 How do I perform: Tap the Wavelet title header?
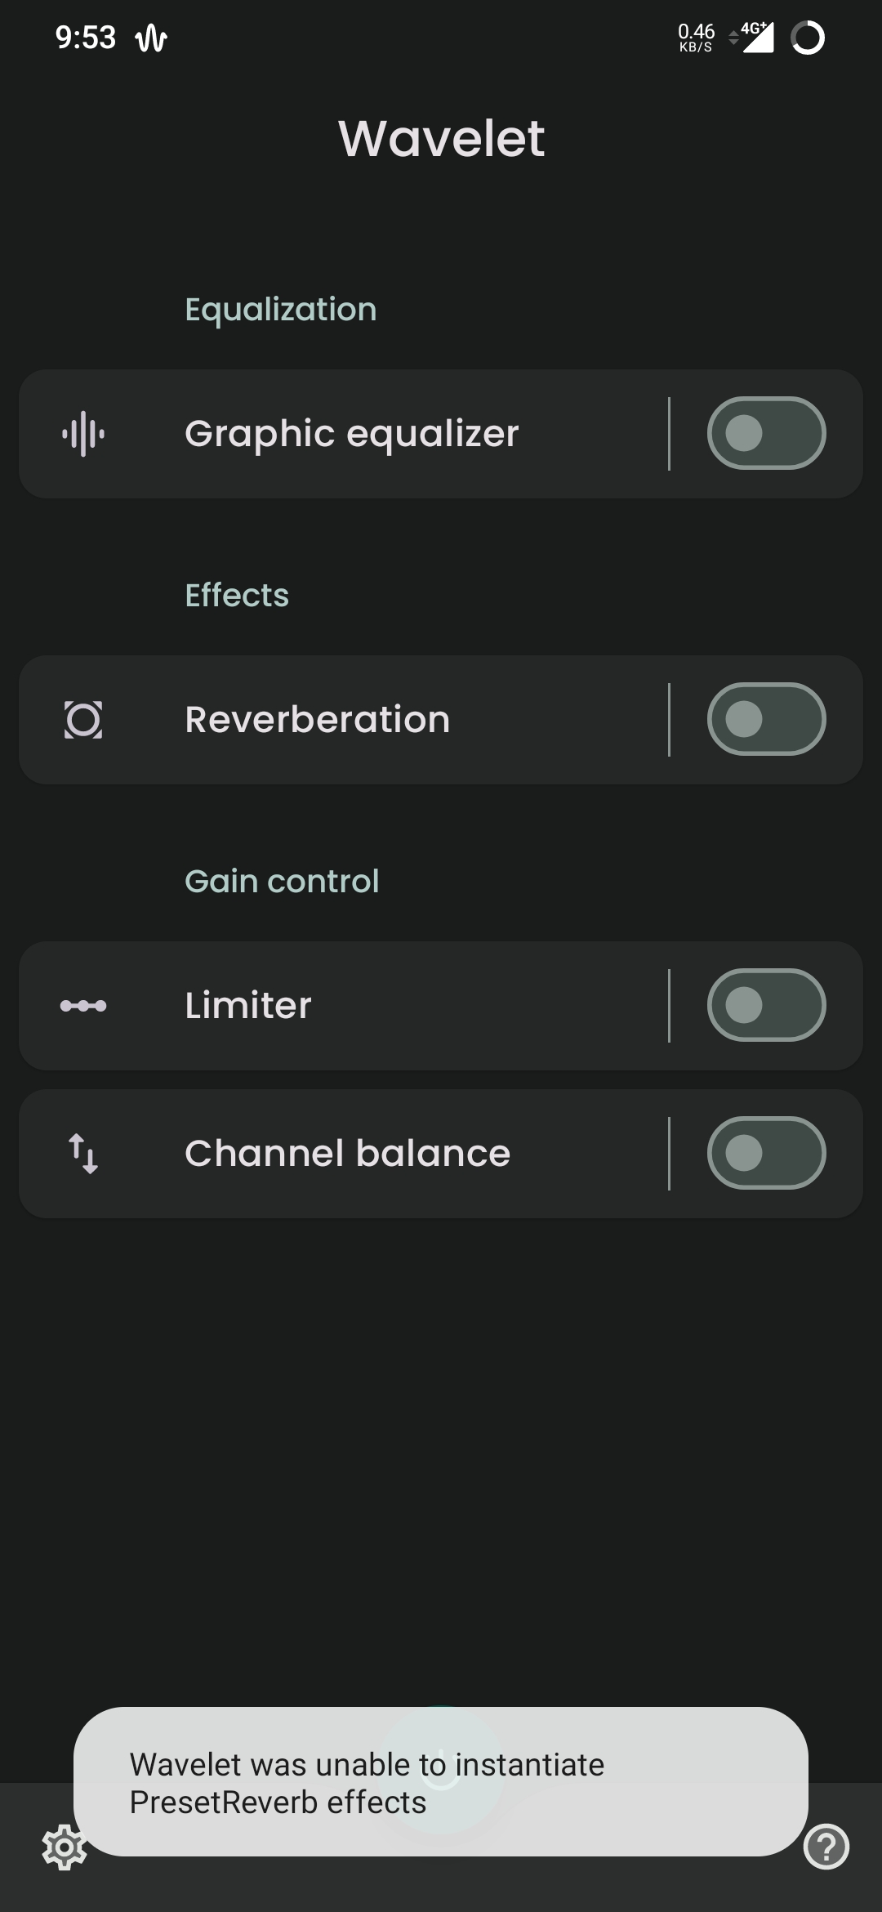coord(441,138)
